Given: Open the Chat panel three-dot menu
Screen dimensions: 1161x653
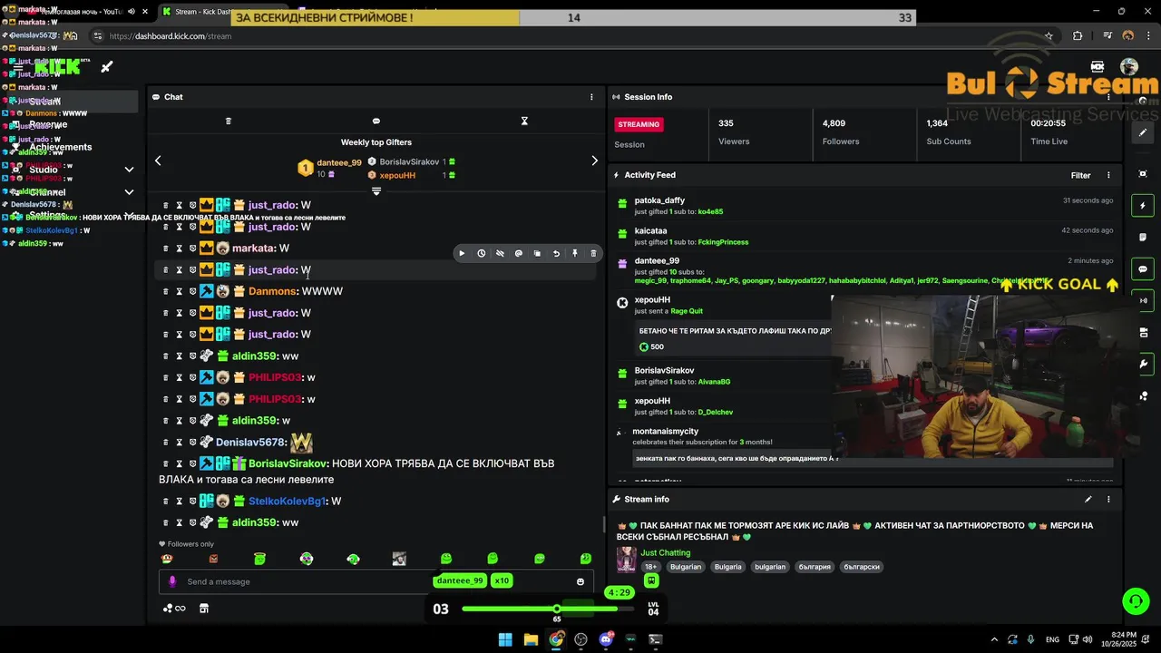Looking at the screenshot, I should point(591,97).
